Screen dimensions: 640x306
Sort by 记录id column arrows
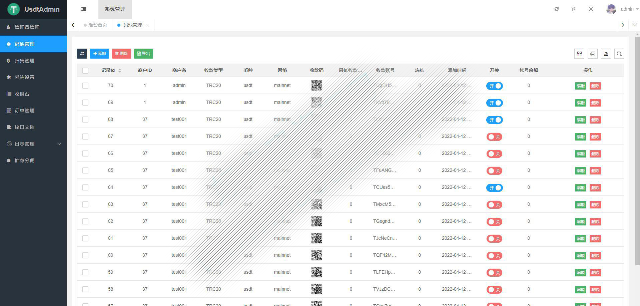(x=120, y=71)
